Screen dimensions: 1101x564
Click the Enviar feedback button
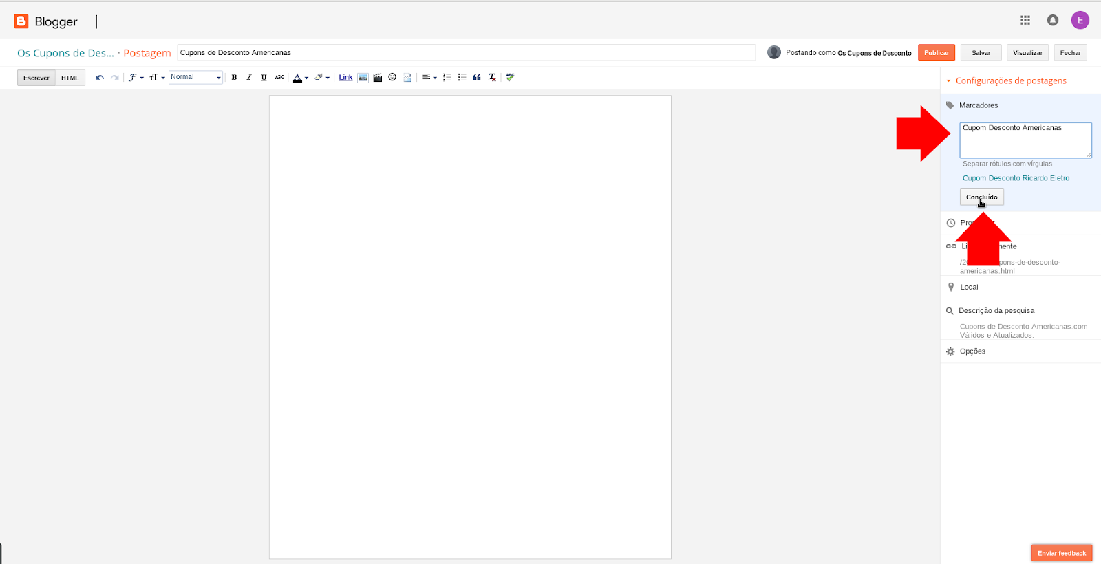pyautogui.click(x=1062, y=553)
